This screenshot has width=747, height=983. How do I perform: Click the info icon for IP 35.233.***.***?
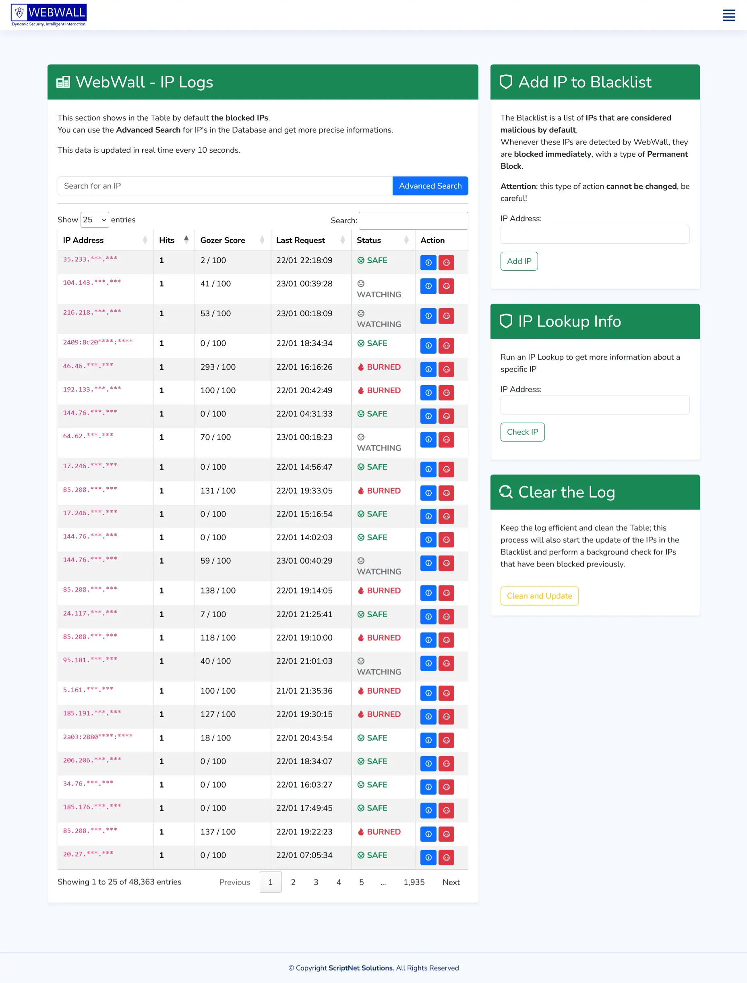tap(428, 262)
